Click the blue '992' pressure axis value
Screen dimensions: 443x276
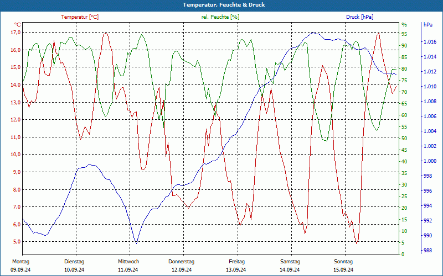(428, 221)
